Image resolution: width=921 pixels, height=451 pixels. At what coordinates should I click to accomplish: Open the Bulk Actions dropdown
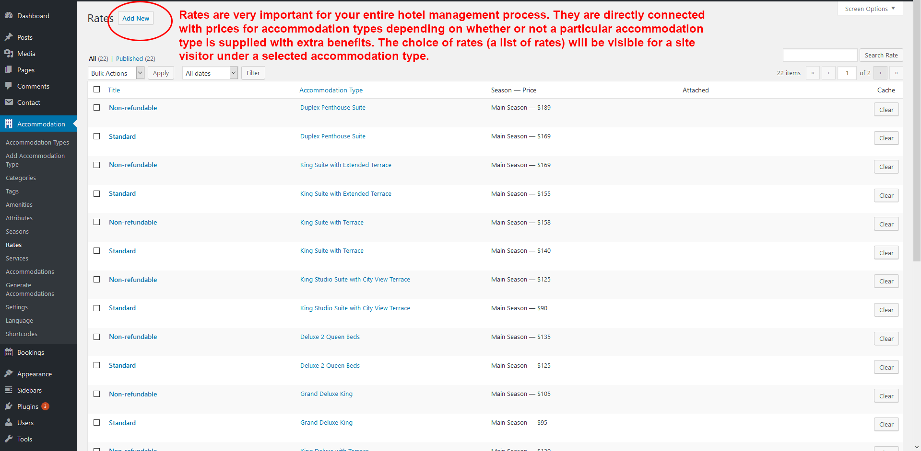click(x=117, y=73)
